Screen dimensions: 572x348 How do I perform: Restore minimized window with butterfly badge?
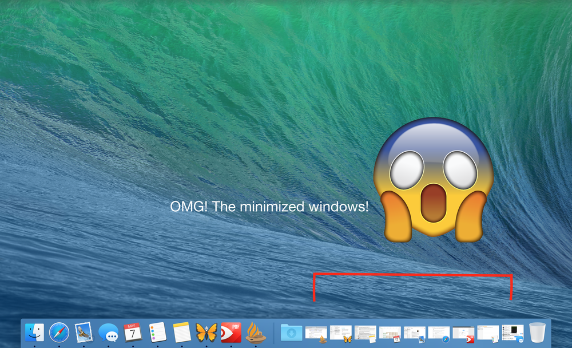click(x=340, y=333)
